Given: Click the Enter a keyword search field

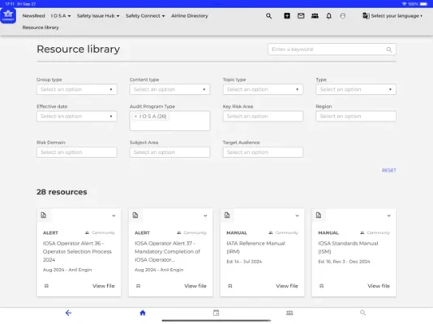Looking at the screenshot, I should point(332,49).
